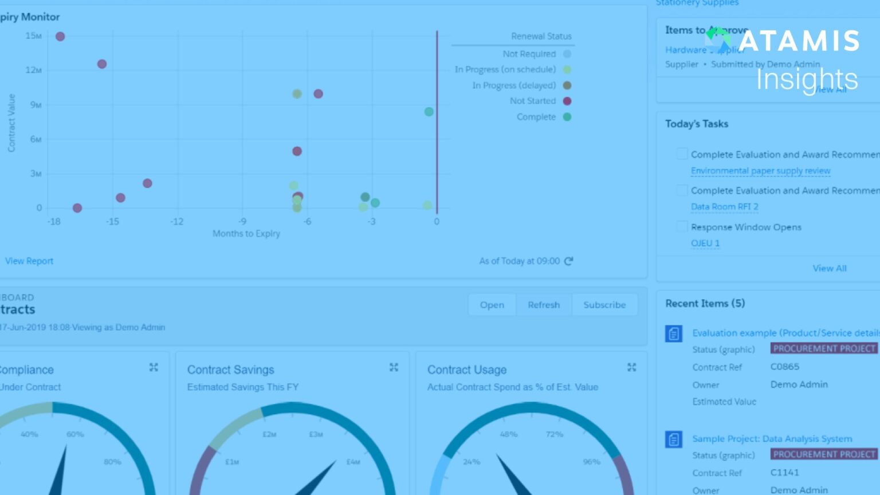Click the refresh icon beside As of Today
880x495 pixels.
coord(568,261)
